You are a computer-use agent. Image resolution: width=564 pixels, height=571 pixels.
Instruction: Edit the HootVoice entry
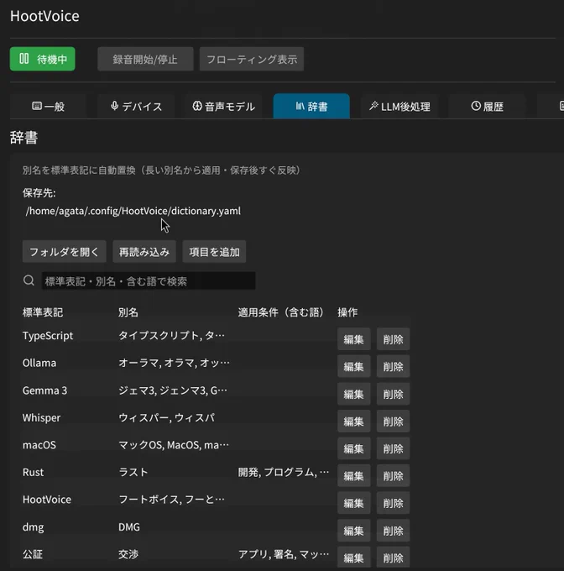coord(353,503)
